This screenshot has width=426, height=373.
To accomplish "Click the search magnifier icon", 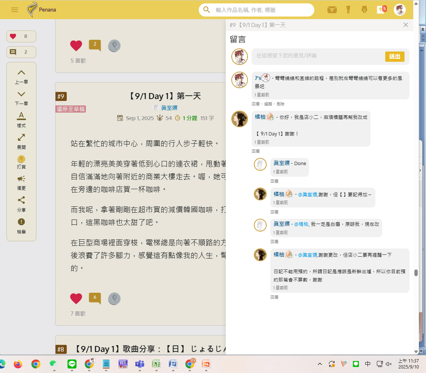I will point(207,10).
